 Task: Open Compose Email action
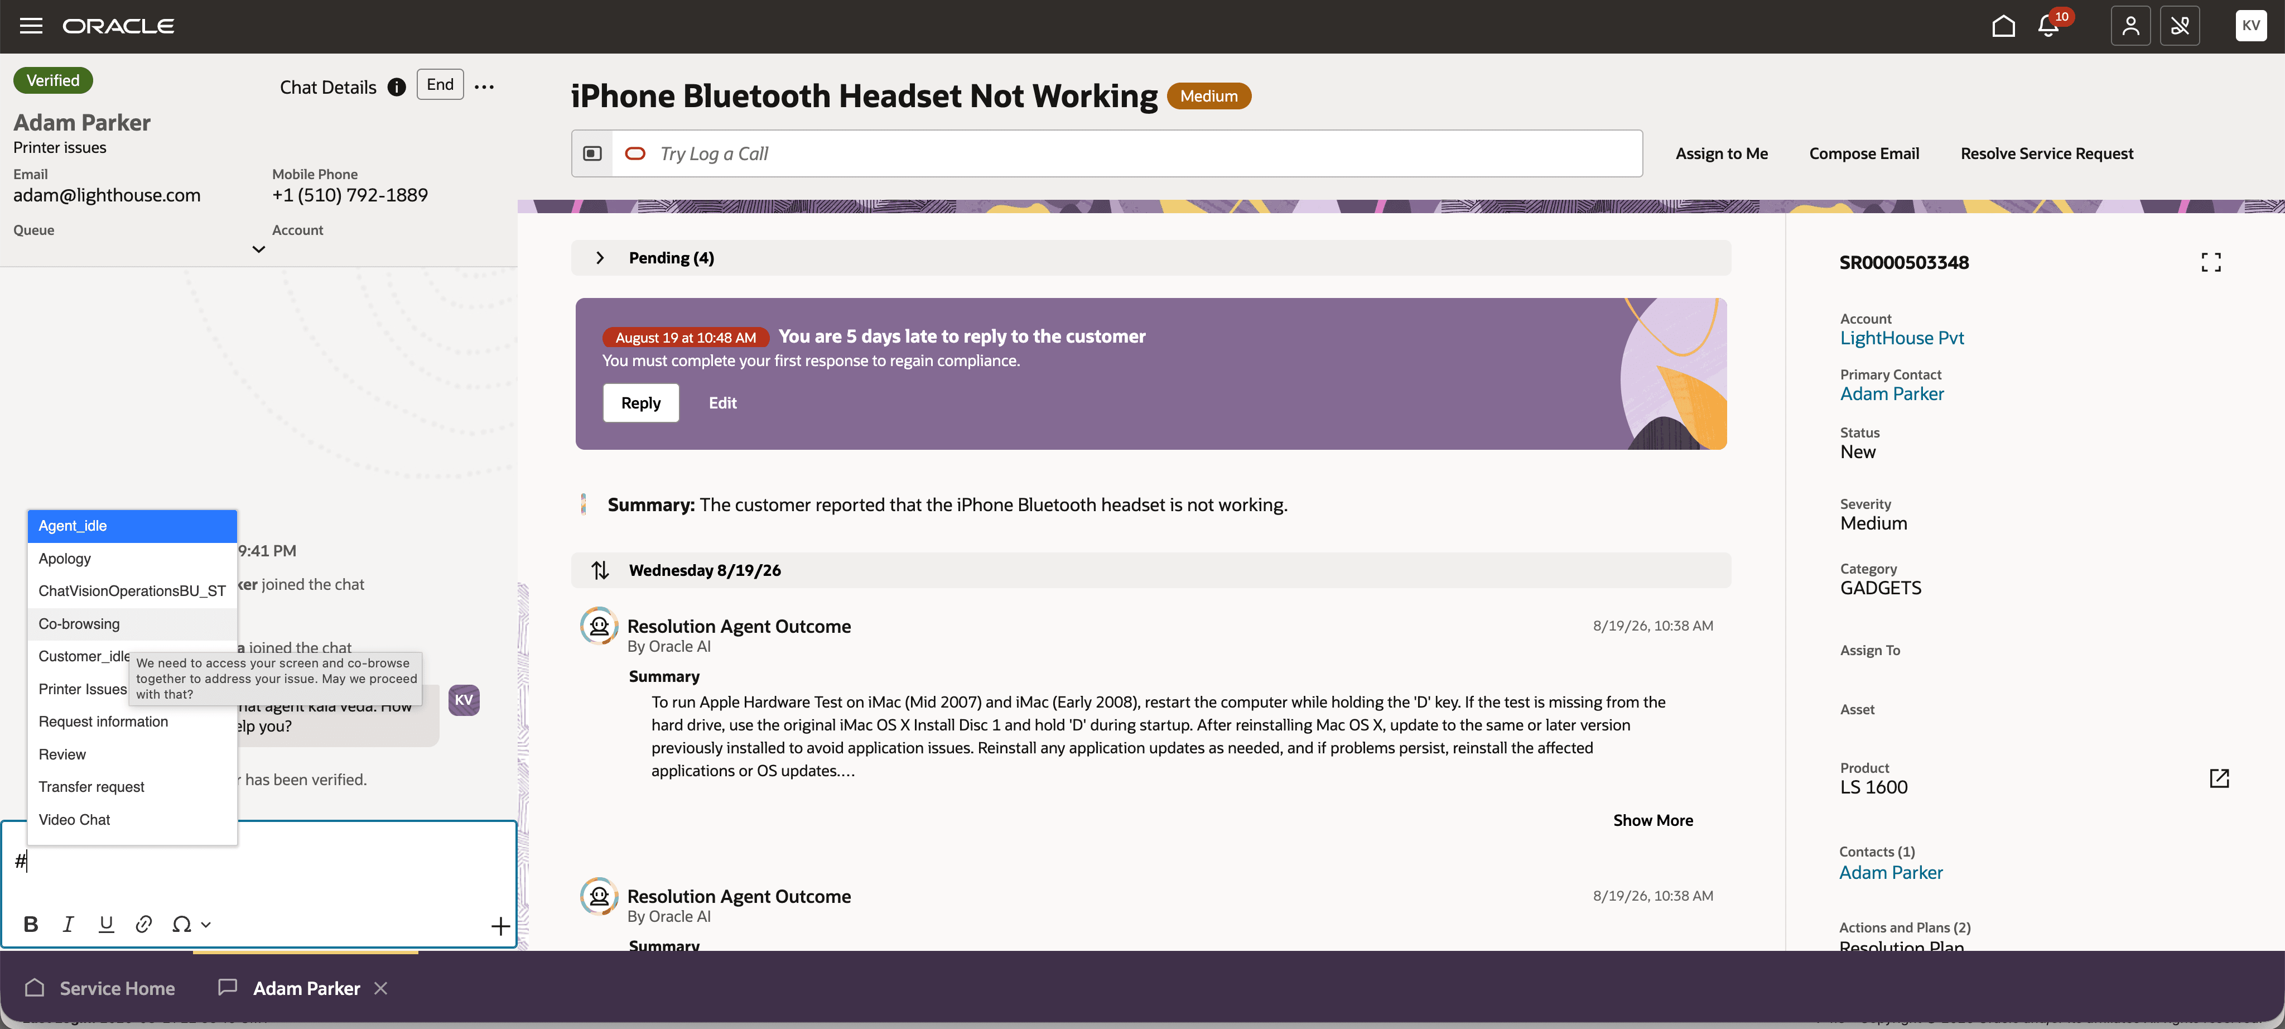(1864, 153)
